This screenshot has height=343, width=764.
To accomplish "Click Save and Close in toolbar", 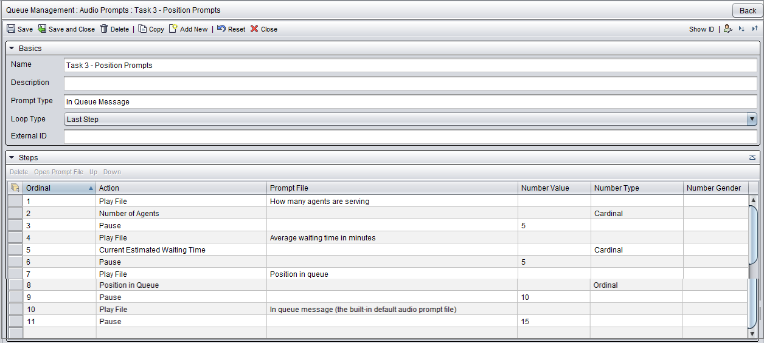I will (x=66, y=29).
